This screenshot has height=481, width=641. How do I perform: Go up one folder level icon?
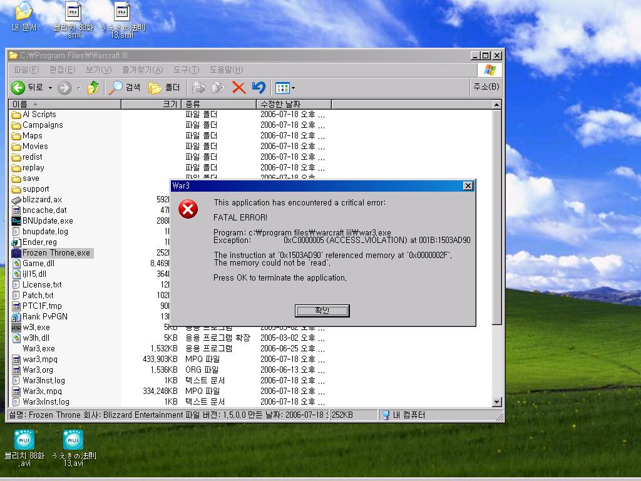(x=93, y=88)
